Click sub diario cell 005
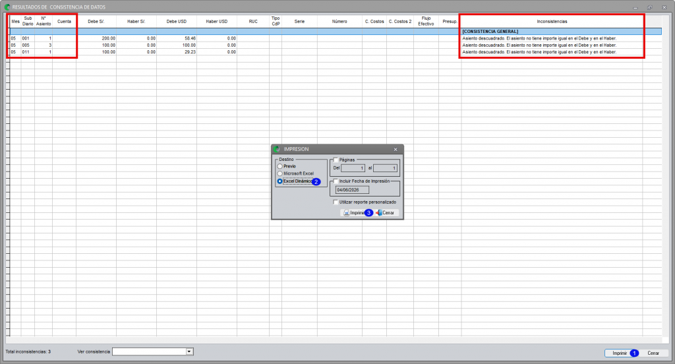Viewport: 675px width, 364px height. [x=28, y=45]
